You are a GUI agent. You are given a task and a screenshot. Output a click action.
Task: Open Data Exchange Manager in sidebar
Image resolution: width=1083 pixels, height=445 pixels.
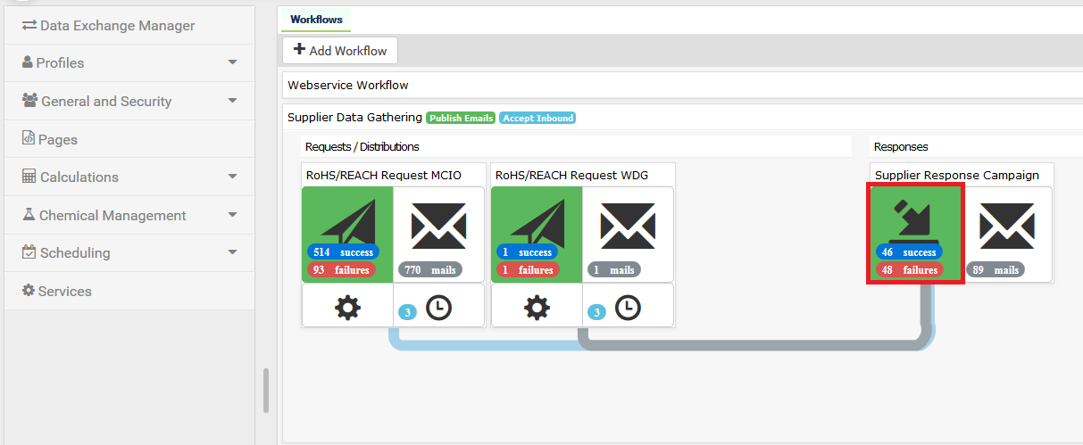pos(117,26)
